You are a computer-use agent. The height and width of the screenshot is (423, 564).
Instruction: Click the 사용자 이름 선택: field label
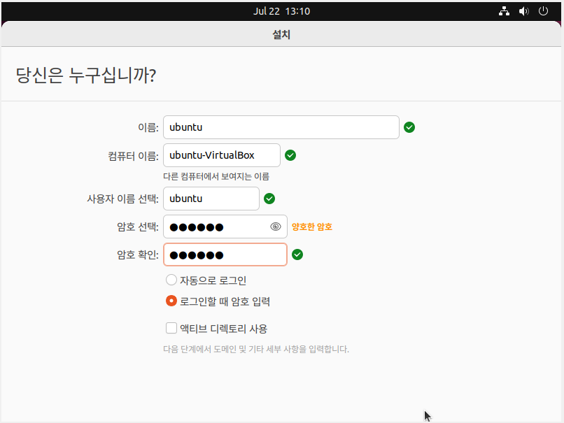122,199
